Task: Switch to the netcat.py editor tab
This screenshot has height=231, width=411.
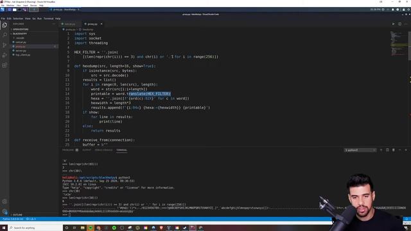Action: click(69, 24)
